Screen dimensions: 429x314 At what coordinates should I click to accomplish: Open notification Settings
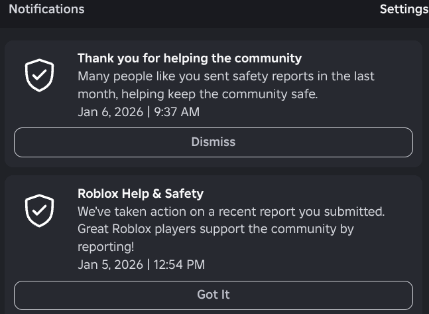[403, 9]
